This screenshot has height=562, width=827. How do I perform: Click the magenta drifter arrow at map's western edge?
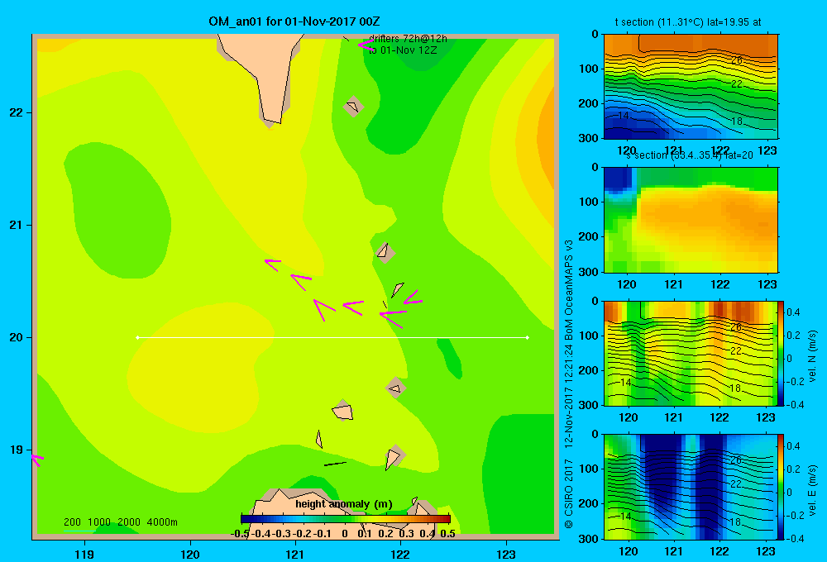tap(37, 460)
